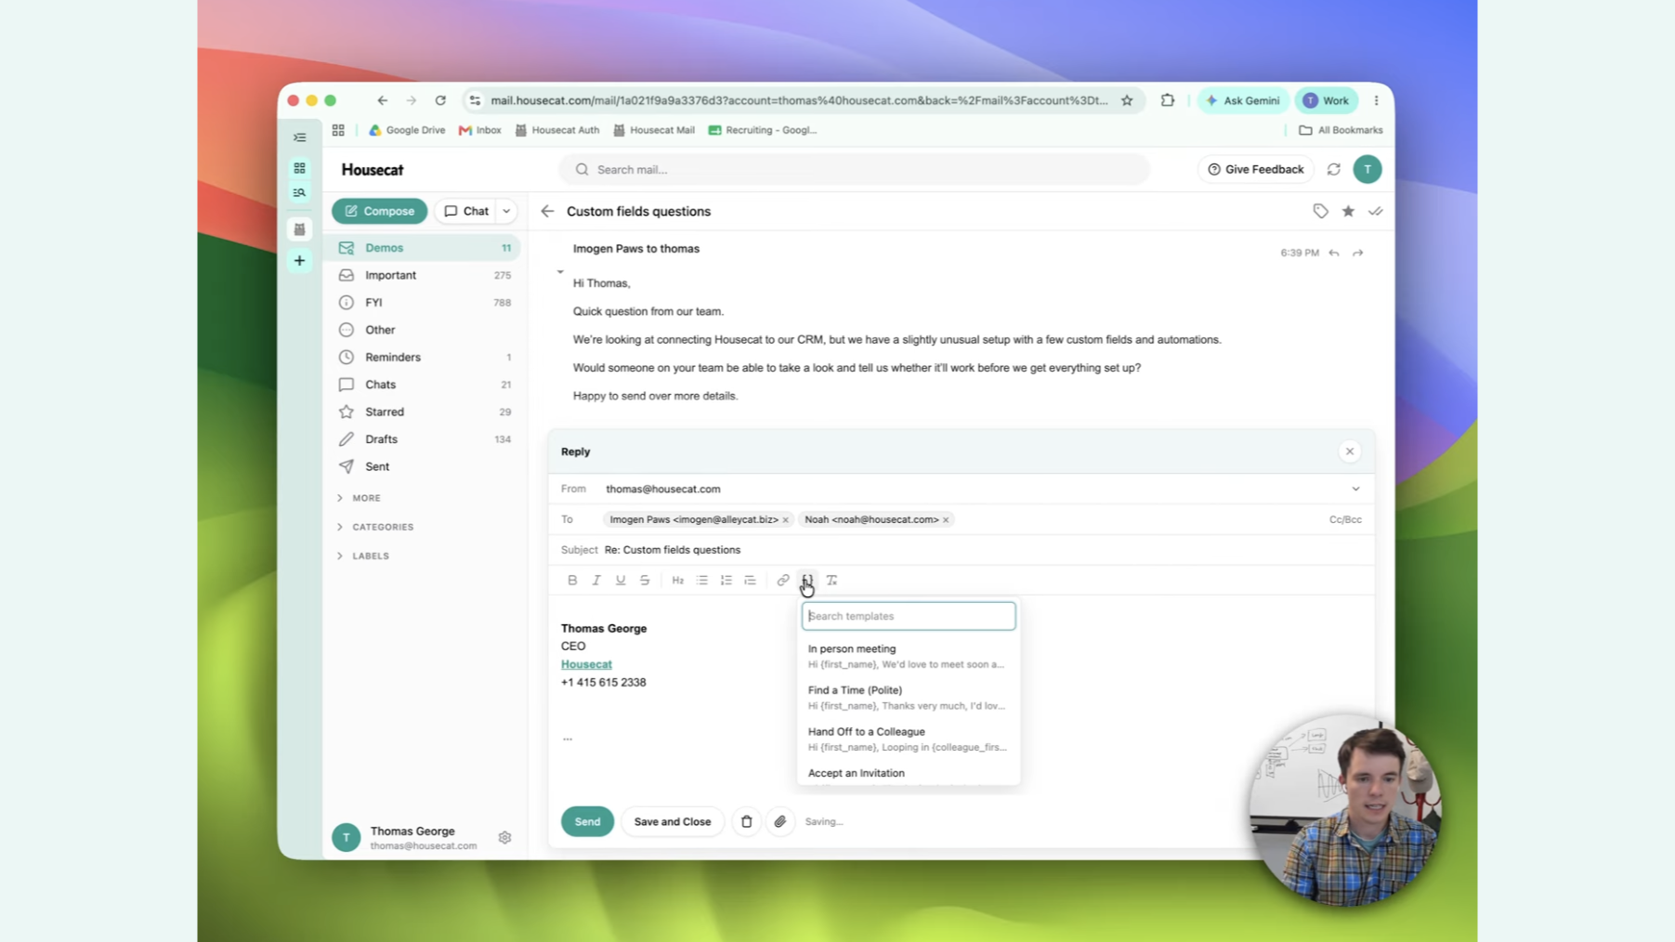Viewport: 1675px width, 942px height.
Task: Toggle underline formatting in reply toolbar
Action: coord(621,580)
